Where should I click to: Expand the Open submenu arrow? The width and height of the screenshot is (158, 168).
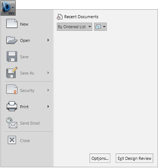pyautogui.click(x=48, y=40)
